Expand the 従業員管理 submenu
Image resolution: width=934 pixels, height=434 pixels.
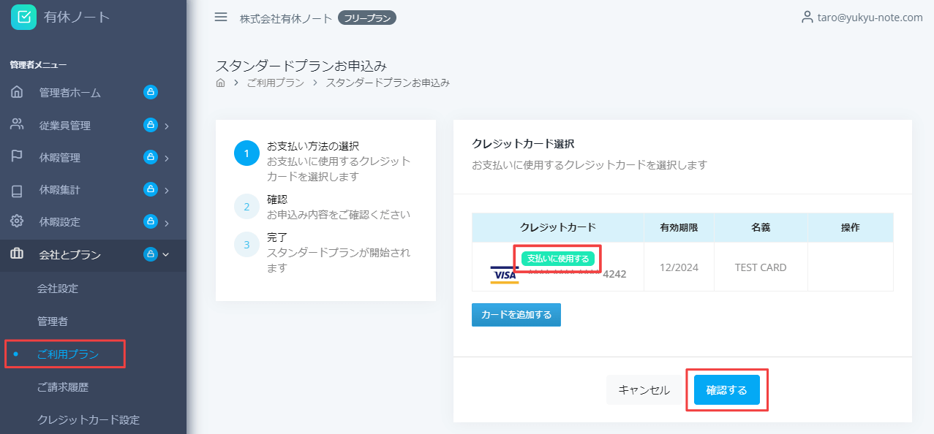[167, 126]
